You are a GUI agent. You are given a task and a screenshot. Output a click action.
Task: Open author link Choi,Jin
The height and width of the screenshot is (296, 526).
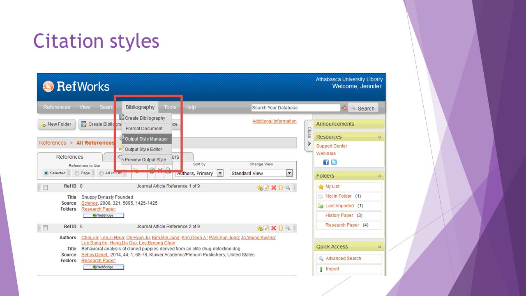coord(90,238)
